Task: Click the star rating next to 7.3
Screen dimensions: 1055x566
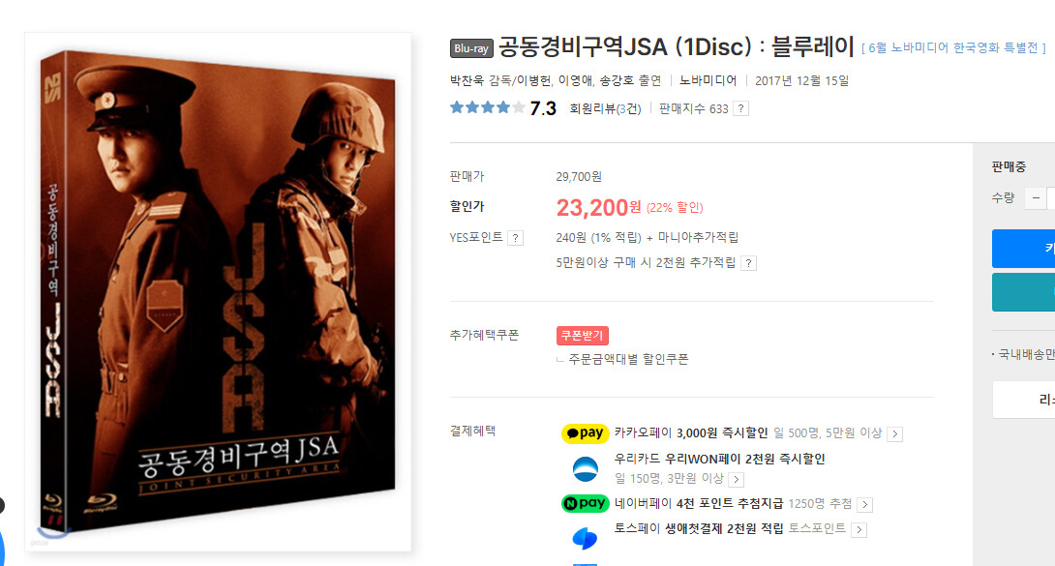Action: coord(487,107)
